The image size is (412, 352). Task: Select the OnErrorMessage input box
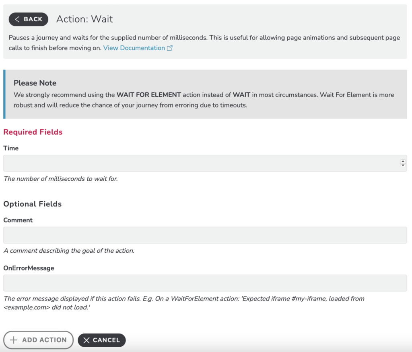(x=205, y=283)
